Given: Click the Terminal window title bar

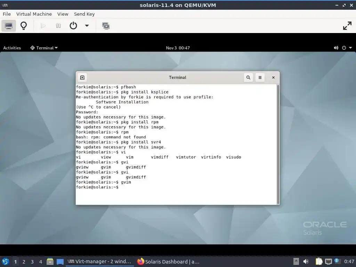Looking at the screenshot, I should pyautogui.click(x=178, y=78).
